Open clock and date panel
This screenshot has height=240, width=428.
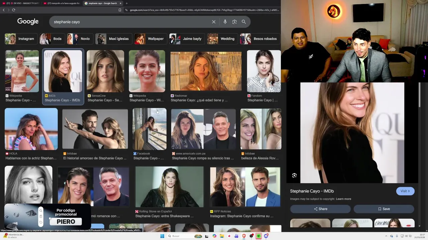pos(420,236)
